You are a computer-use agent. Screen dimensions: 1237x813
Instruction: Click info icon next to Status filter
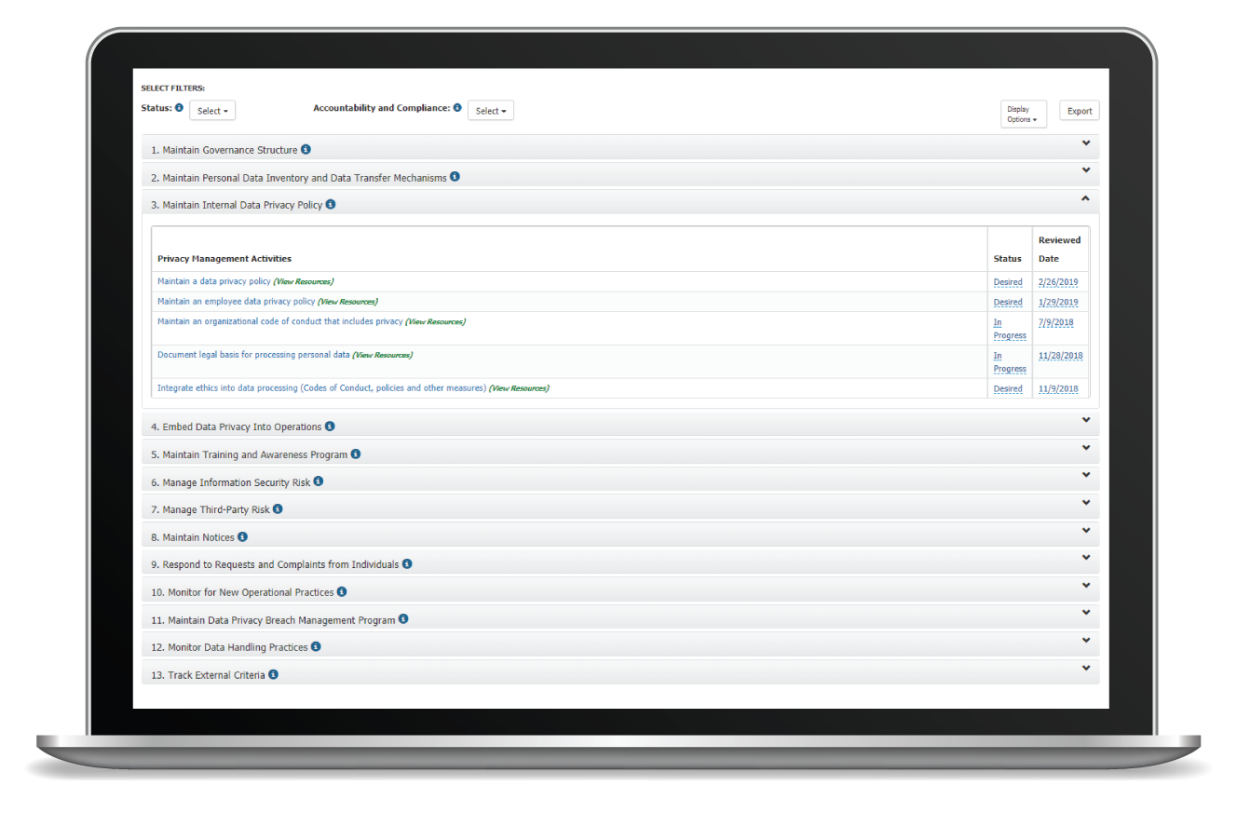tap(180, 108)
